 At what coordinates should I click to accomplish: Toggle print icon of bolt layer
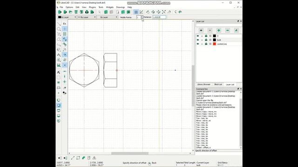tap(206, 40)
